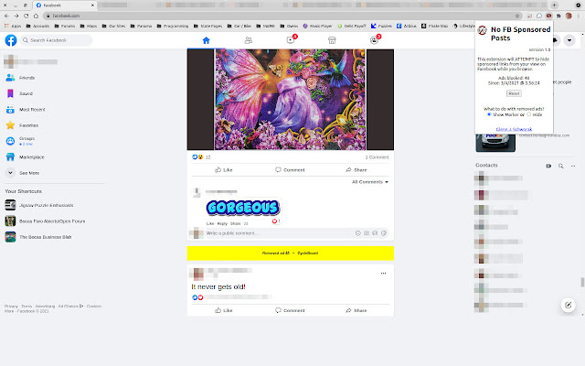Image resolution: width=585 pixels, height=366 pixels.
Task: Like the fairy puzzle image post
Action: (223, 170)
